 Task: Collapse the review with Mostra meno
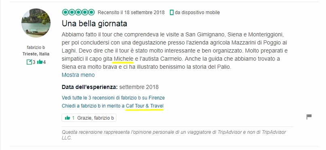[x=78, y=75]
